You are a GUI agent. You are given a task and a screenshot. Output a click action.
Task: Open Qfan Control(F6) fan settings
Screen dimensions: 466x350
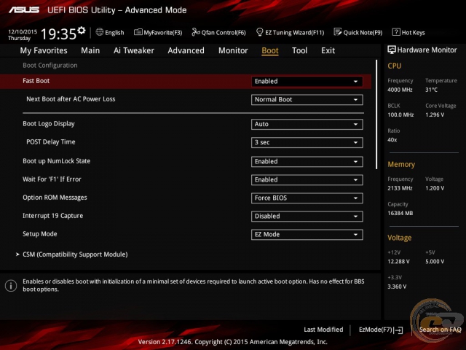point(219,32)
